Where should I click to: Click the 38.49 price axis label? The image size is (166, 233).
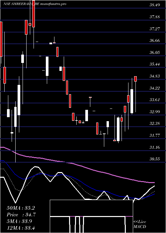point(155,5)
